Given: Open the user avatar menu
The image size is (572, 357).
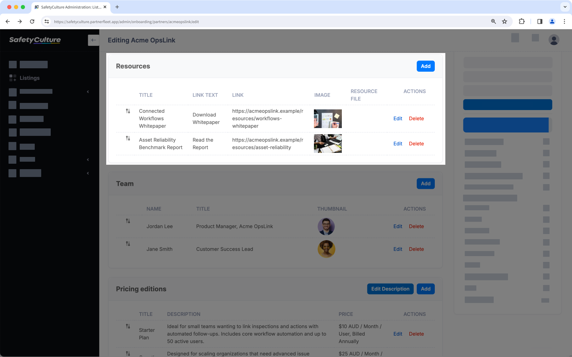Looking at the screenshot, I should click(554, 40).
